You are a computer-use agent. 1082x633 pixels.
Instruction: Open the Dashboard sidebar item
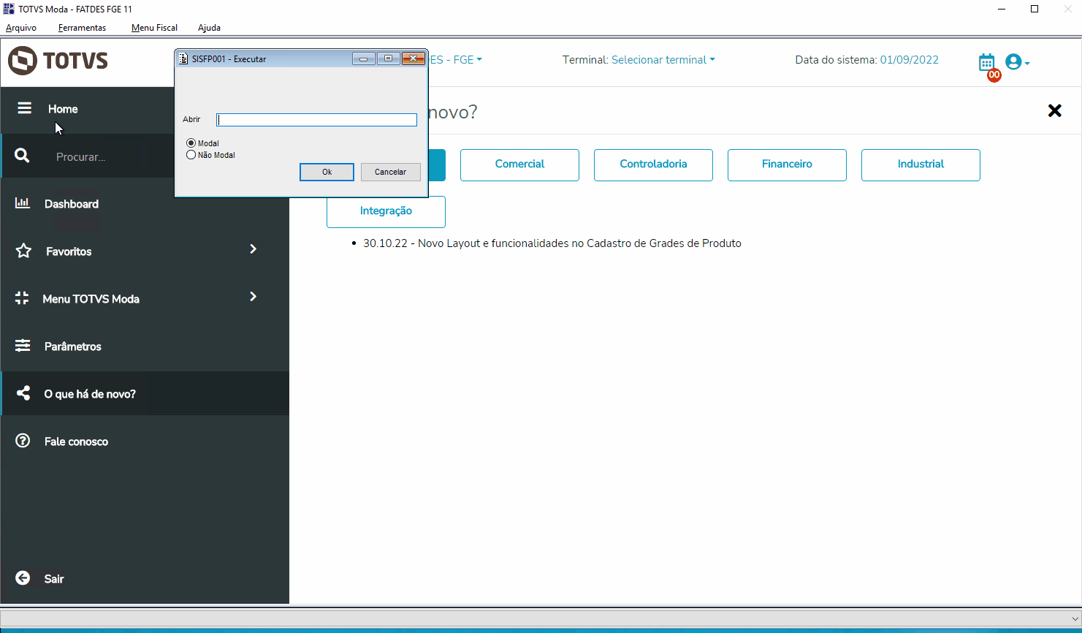tap(72, 204)
